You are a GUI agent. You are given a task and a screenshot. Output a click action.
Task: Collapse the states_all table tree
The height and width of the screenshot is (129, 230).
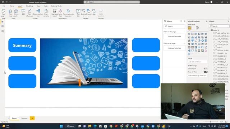point(210,30)
